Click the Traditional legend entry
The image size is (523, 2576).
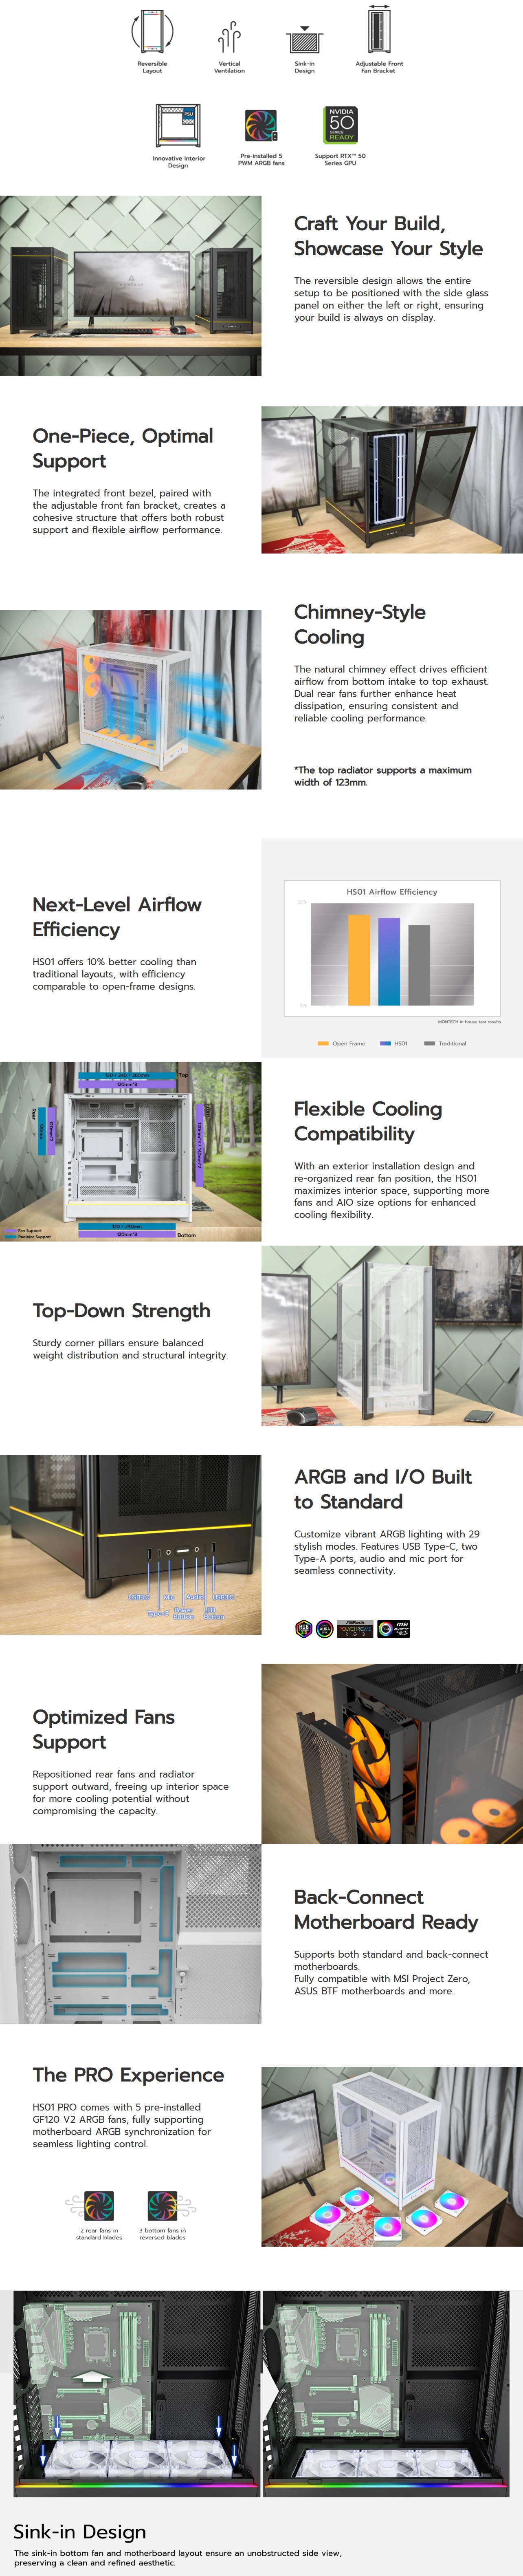coord(445,1043)
